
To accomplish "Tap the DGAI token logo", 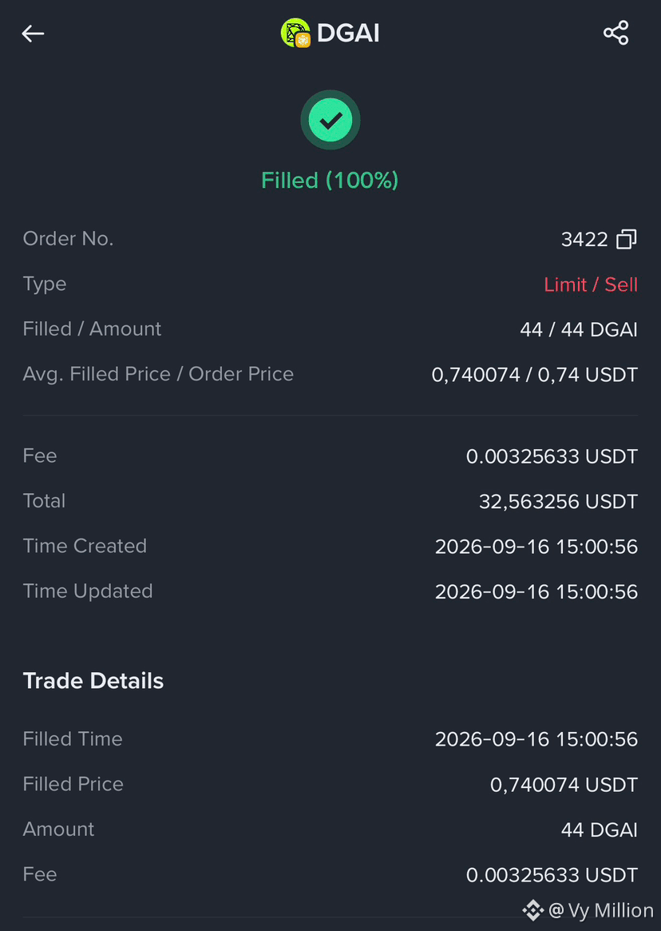I will 295,34.
